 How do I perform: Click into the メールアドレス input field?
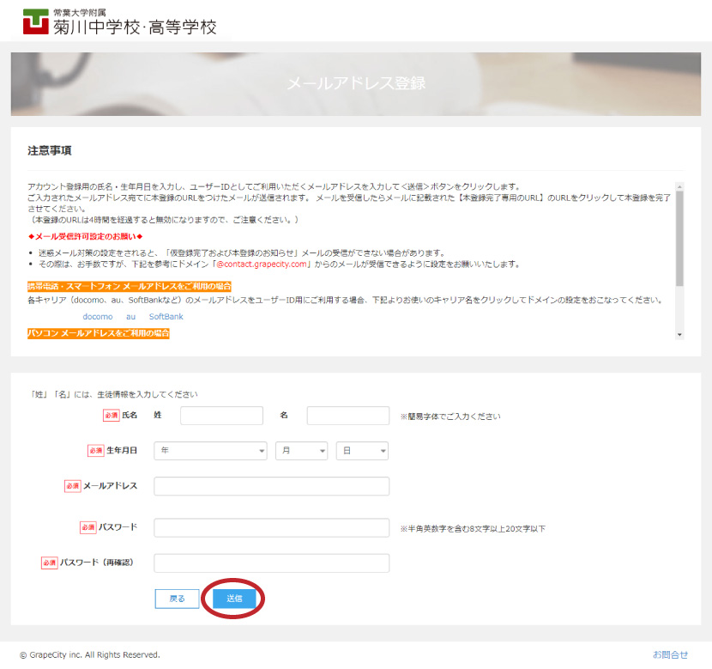pyautogui.click(x=271, y=486)
